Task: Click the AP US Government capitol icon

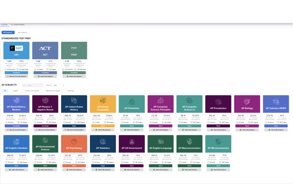Action: click(132, 142)
